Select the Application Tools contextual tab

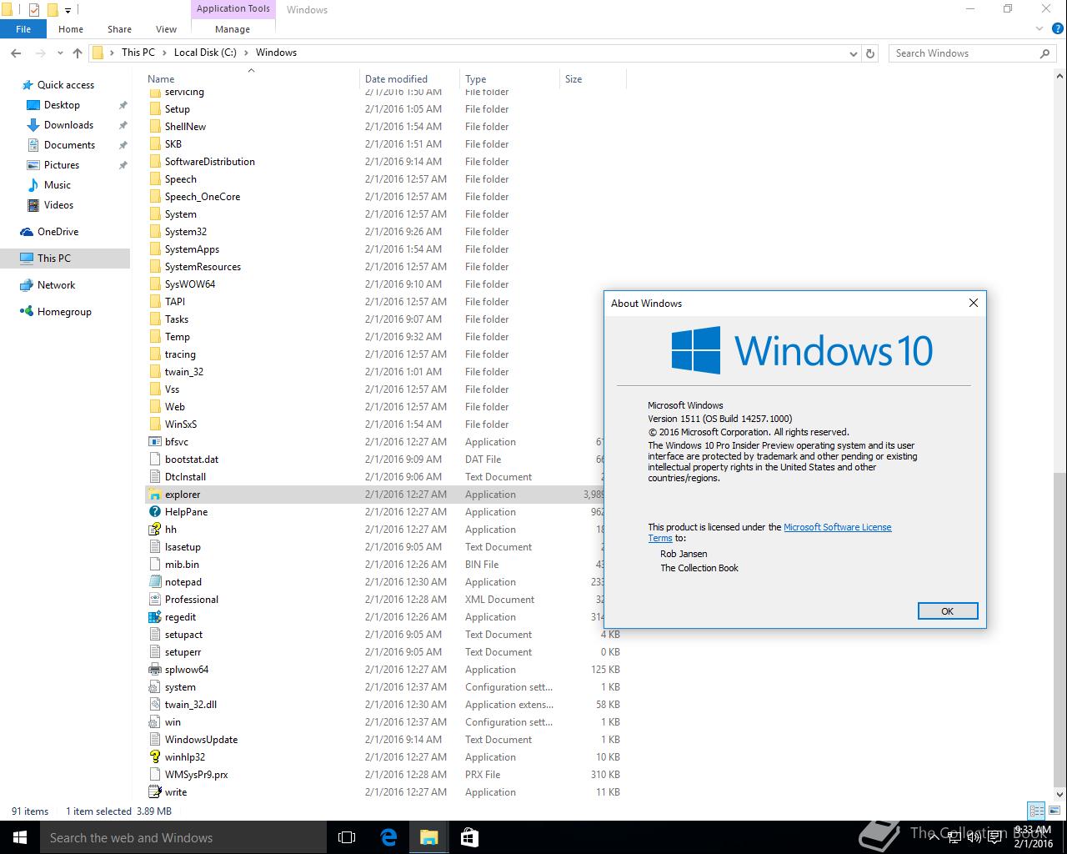233,9
